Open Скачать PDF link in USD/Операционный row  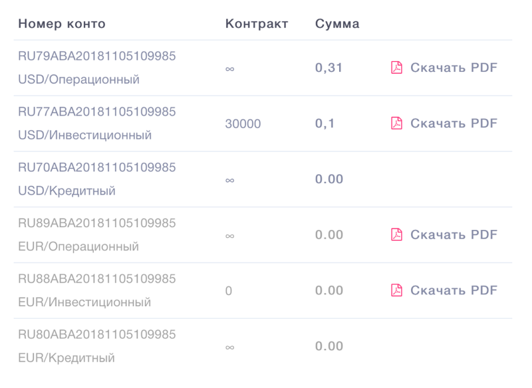click(454, 68)
